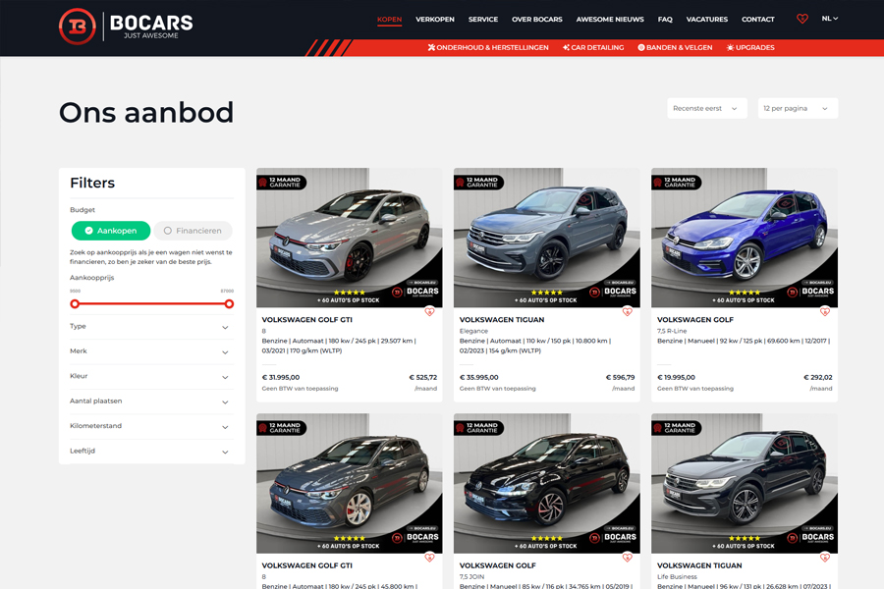This screenshot has width=884, height=589.
Task: Expand the Kleur filter
Action: pos(151,377)
